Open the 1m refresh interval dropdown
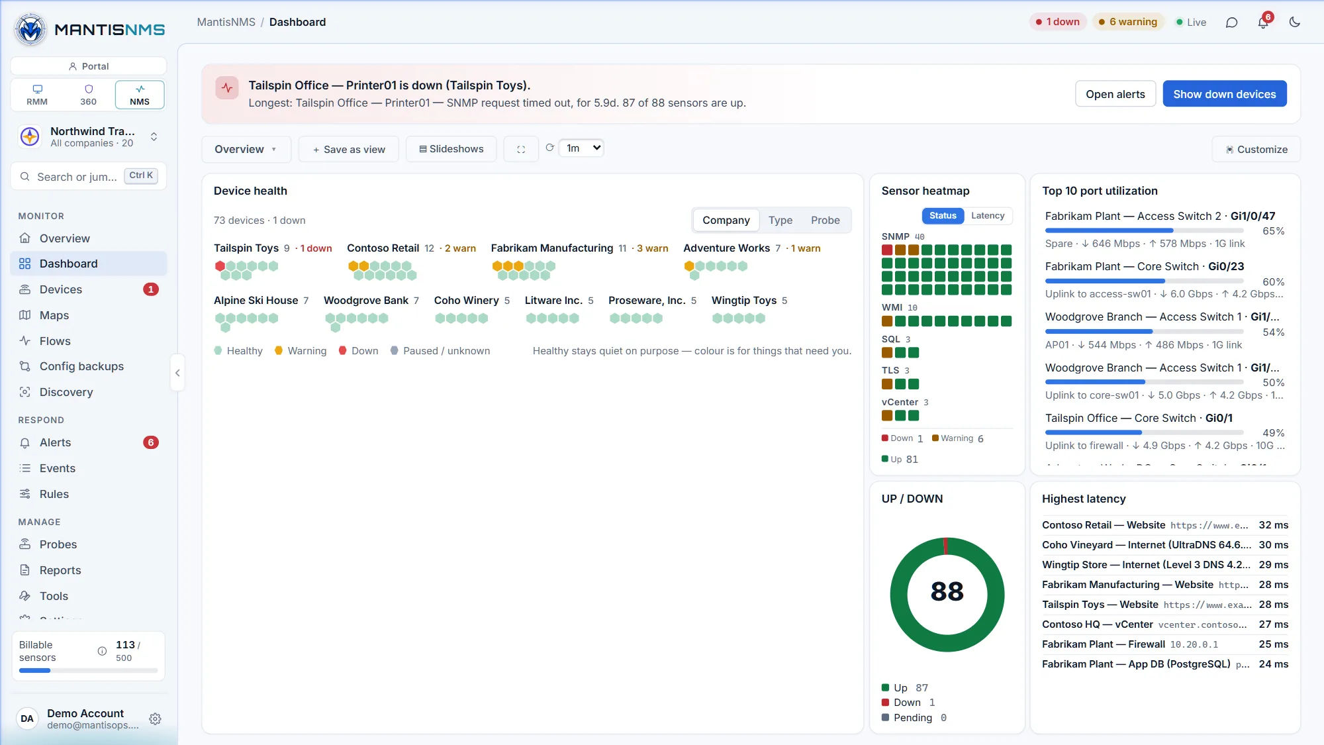The height and width of the screenshot is (745, 1324). (x=581, y=148)
